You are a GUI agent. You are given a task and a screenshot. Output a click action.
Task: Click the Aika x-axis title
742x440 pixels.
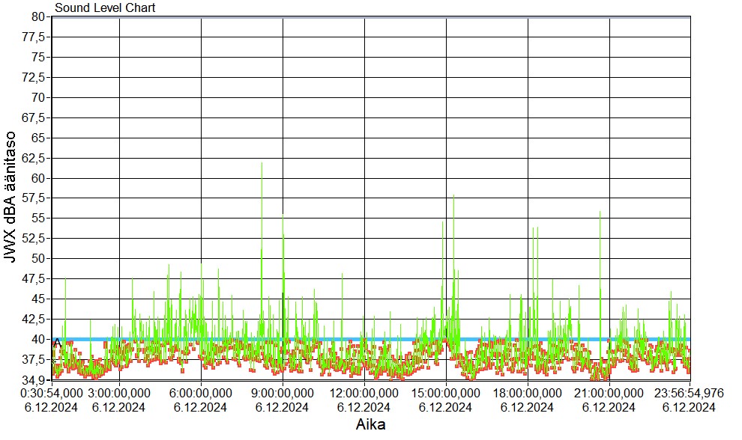370,424
